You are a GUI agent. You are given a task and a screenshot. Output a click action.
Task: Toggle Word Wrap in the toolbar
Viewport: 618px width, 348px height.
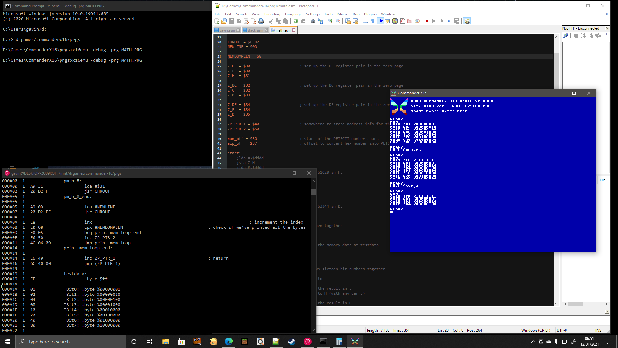pos(365,21)
